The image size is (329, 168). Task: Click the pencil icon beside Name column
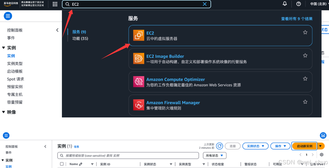81,164
